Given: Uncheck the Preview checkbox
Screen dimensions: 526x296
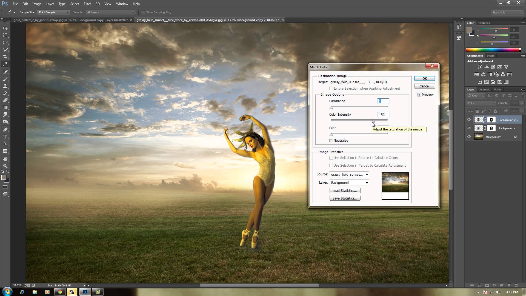Looking at the screenshot, I should (x=419, y=95).
